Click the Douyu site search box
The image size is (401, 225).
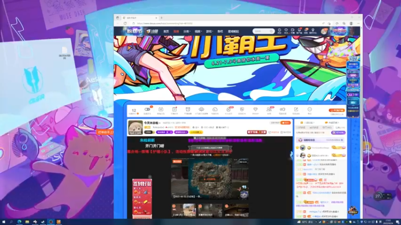click(x=264, y=31)
